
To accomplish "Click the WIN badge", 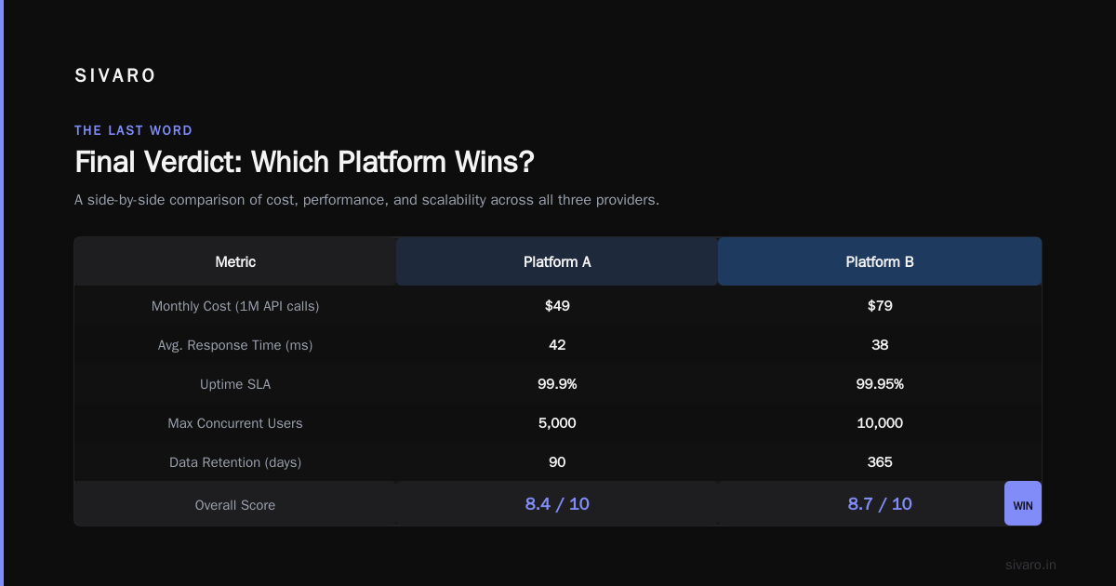I will [1023, 503].
